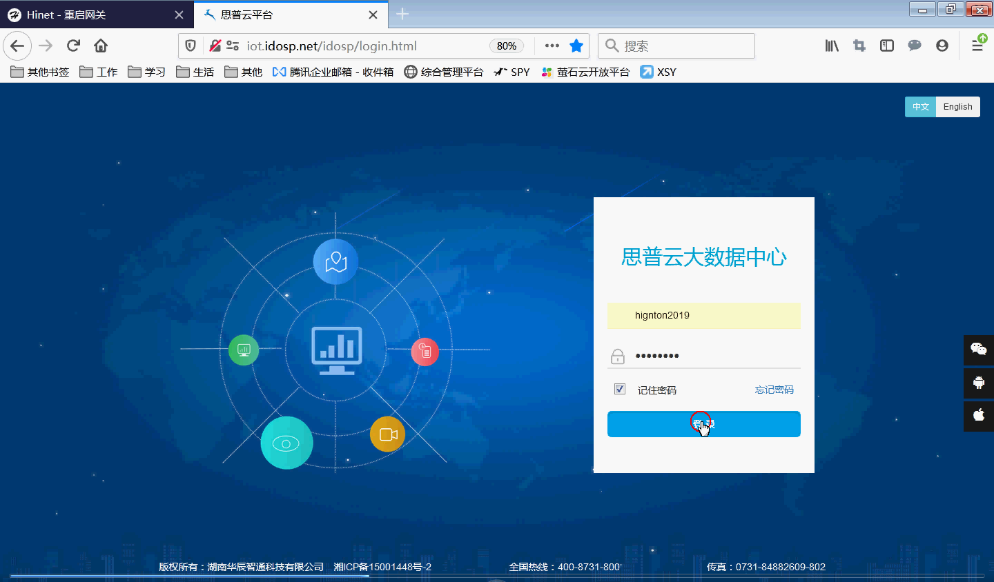
Task: Open the 其他书签 bookmarks folder
Action: (40, 72)
